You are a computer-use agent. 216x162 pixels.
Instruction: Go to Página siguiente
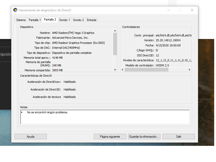coord(110,137)
